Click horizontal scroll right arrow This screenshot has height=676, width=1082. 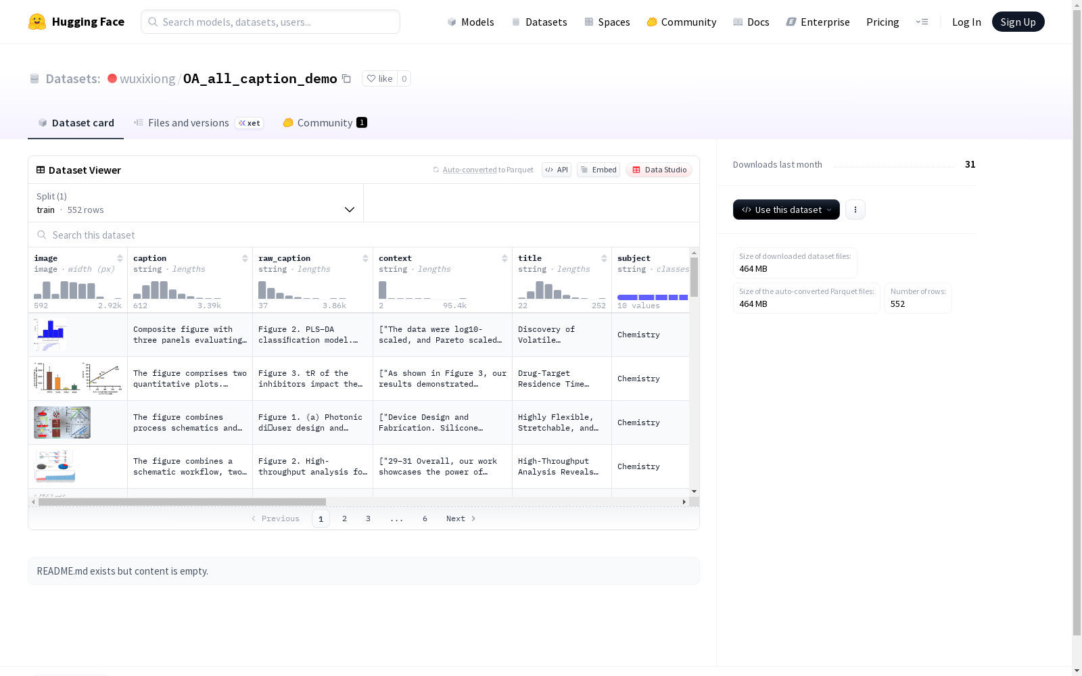pyautogui.click(x=684, y=502)
